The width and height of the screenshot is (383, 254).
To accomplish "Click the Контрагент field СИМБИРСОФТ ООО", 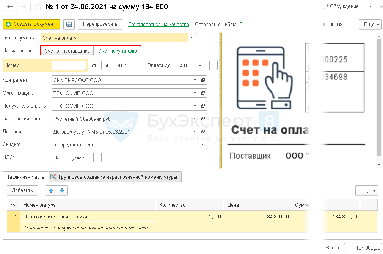I will [121, 80].
